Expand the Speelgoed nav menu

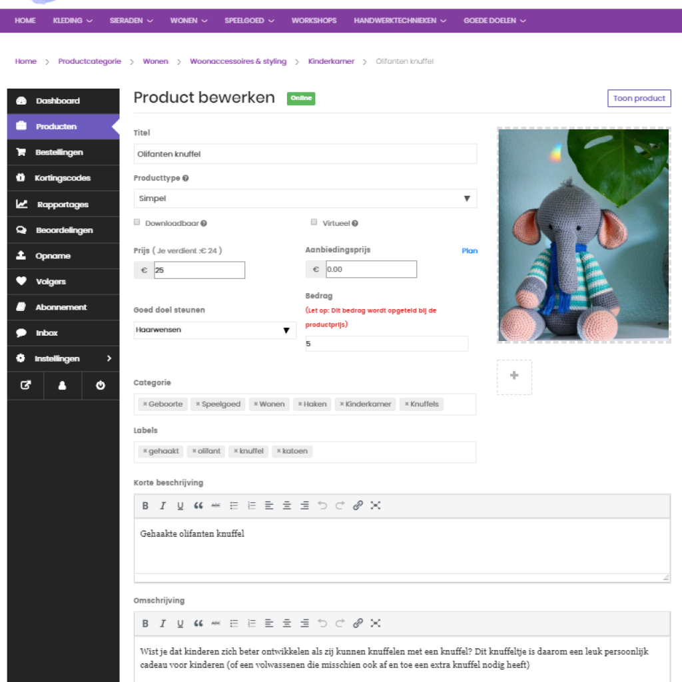pyautogui.click(x=249, y=21)
